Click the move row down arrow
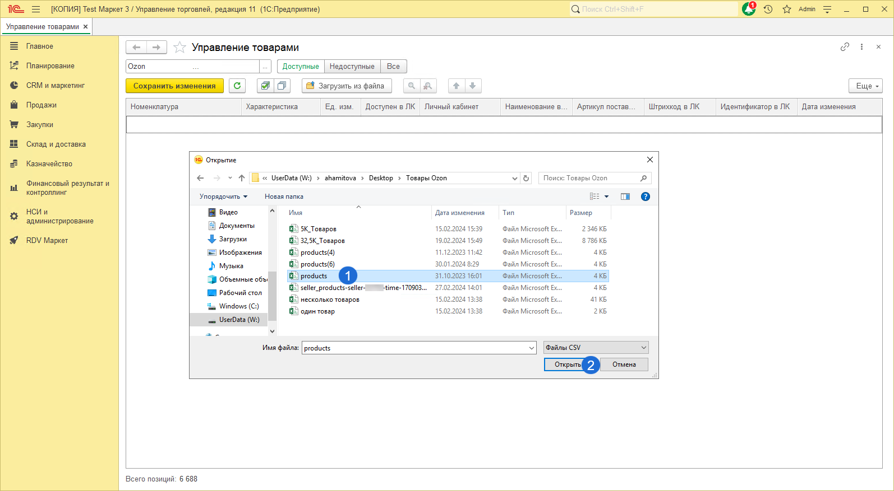The image size is (894, 491). [x=473, y=86]
